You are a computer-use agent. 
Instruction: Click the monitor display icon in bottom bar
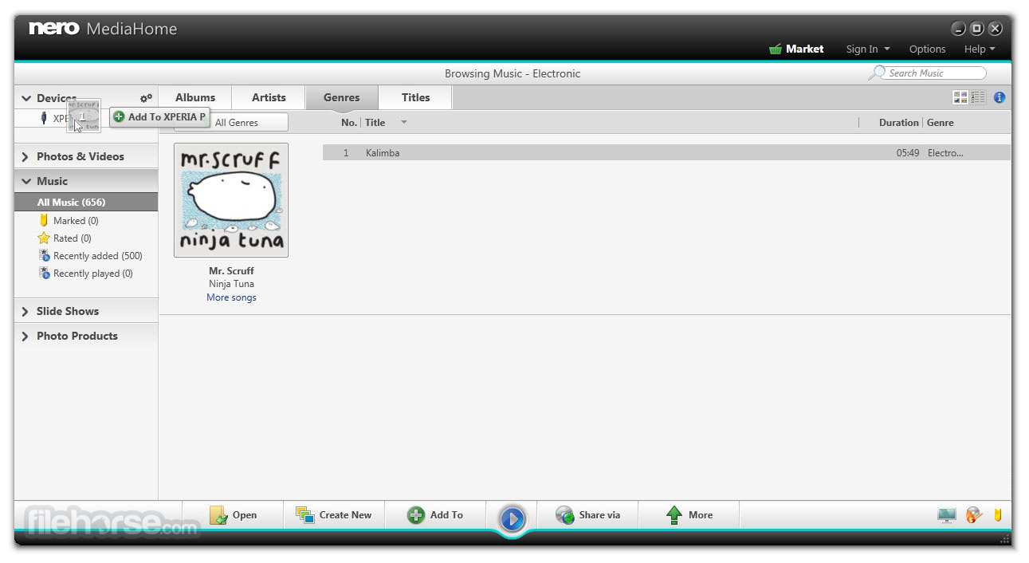coord(946,515)
